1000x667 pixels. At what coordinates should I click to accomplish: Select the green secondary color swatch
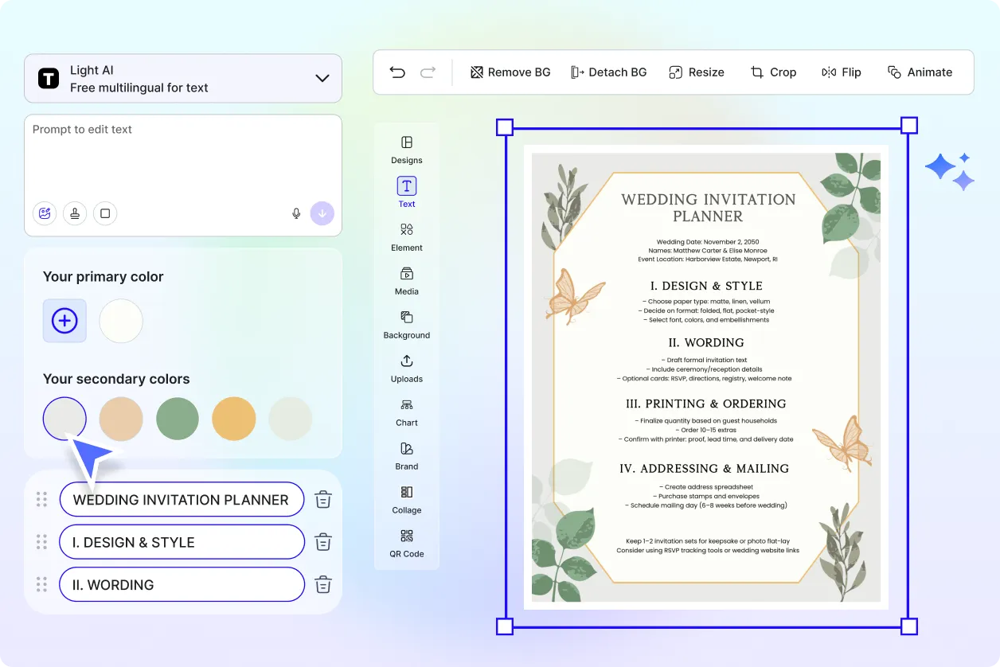click(178, 419)
